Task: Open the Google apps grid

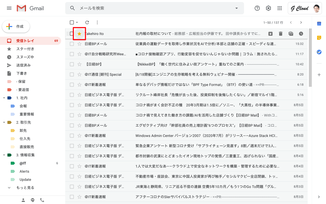Action: (x=280, y=8)
